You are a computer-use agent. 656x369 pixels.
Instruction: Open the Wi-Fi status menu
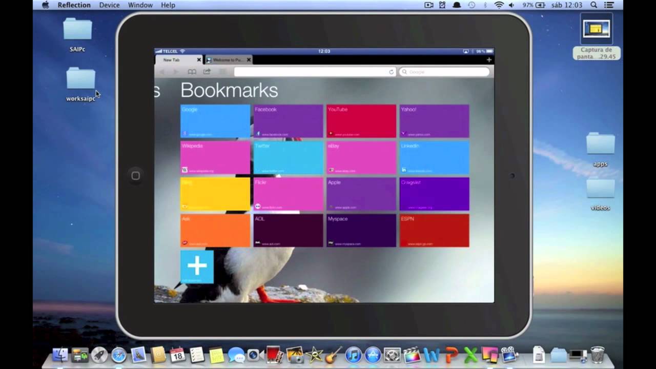tap(499, 5)
